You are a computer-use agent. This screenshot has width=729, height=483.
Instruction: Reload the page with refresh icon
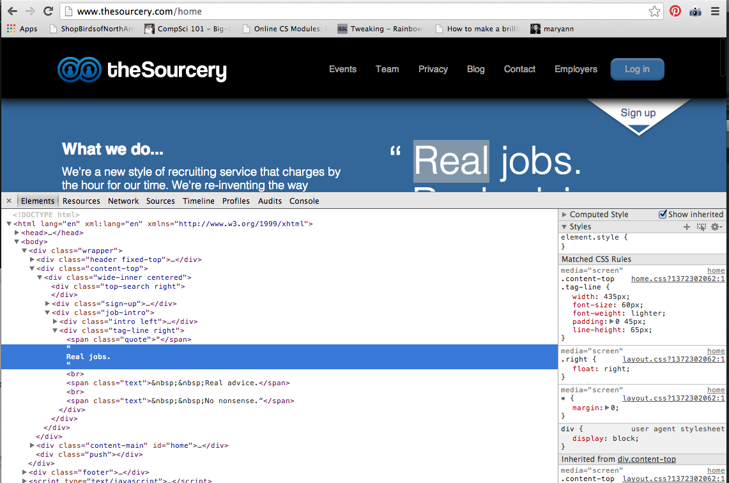click(48, 11)
